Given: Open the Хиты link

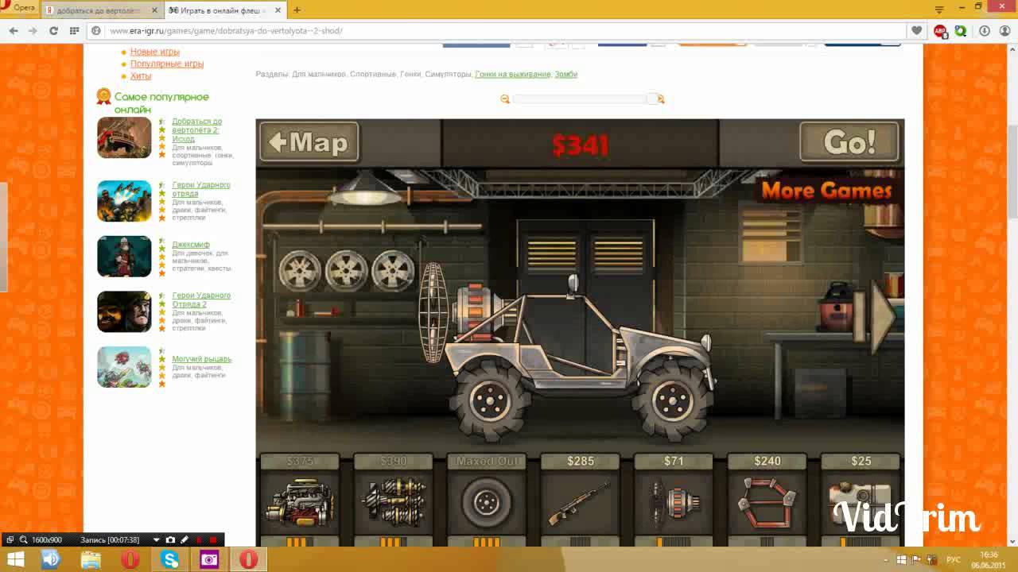Looking at the screenshot, I should click(141, 75).
